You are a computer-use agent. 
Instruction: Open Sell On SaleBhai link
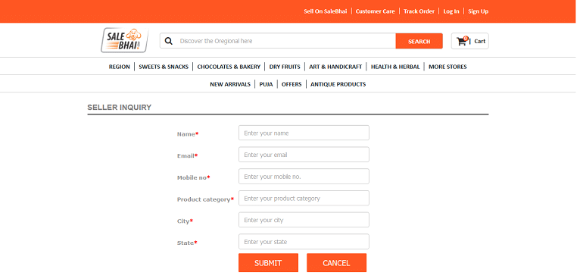tap(326, 11)
